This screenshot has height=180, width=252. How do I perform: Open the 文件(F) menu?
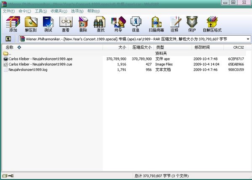point(9,11)
